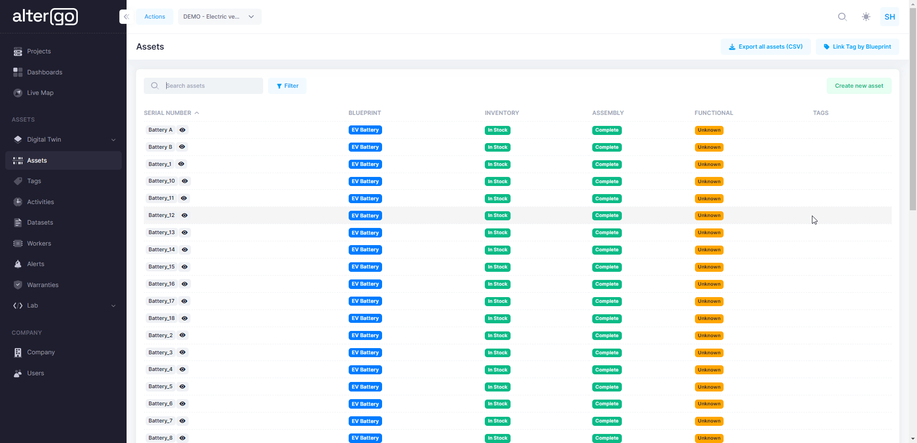This screenshot has width=917, height=443.
Task: Open the Workers page
Action: (39, 244)
